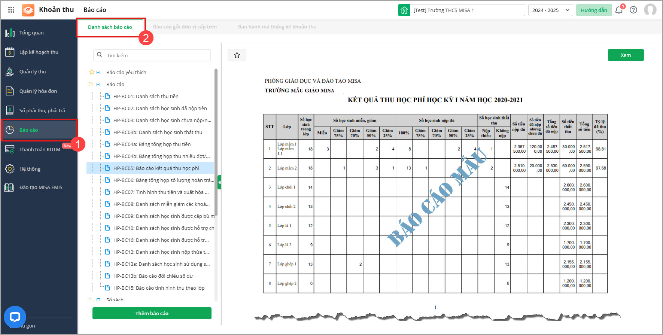Viewport: 663px width, 335px height.
Task: Select HP-BC10: Danh sách học sinh được hỗ trợ
Action: 150,228
